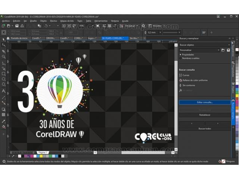This screenshot has width=239, height=179.
Task: Open the Iniciador launcher dropdown
Action: tap(164, 26)
